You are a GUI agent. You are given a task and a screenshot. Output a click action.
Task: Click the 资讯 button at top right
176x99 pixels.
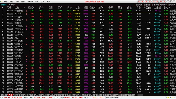pos(148,2)
